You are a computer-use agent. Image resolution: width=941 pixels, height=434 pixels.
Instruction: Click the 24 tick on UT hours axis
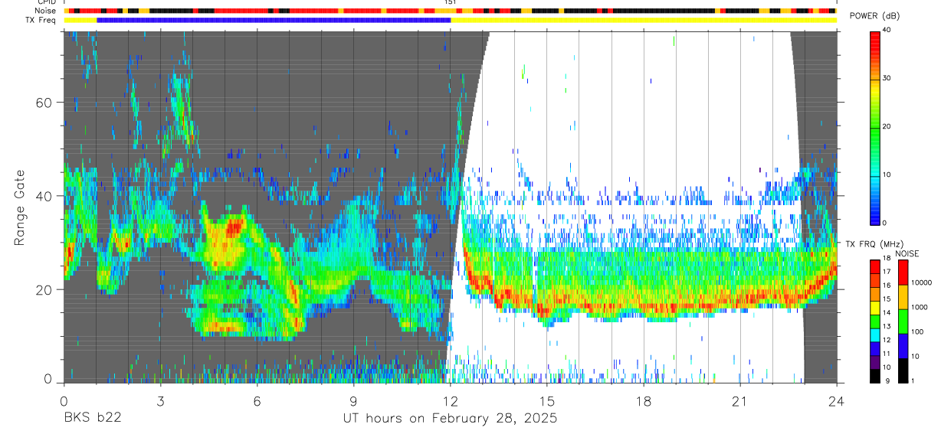pos(837,401)
